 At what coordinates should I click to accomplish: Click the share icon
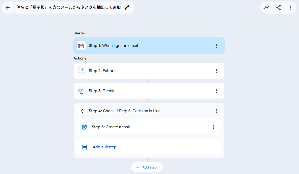pyautogui.click(x=278, y=8)
